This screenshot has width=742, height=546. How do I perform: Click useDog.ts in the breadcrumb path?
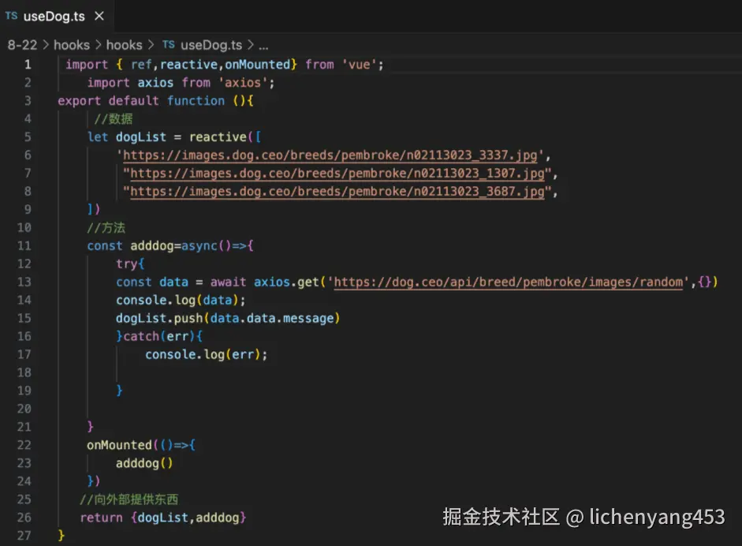pos(211,45)
